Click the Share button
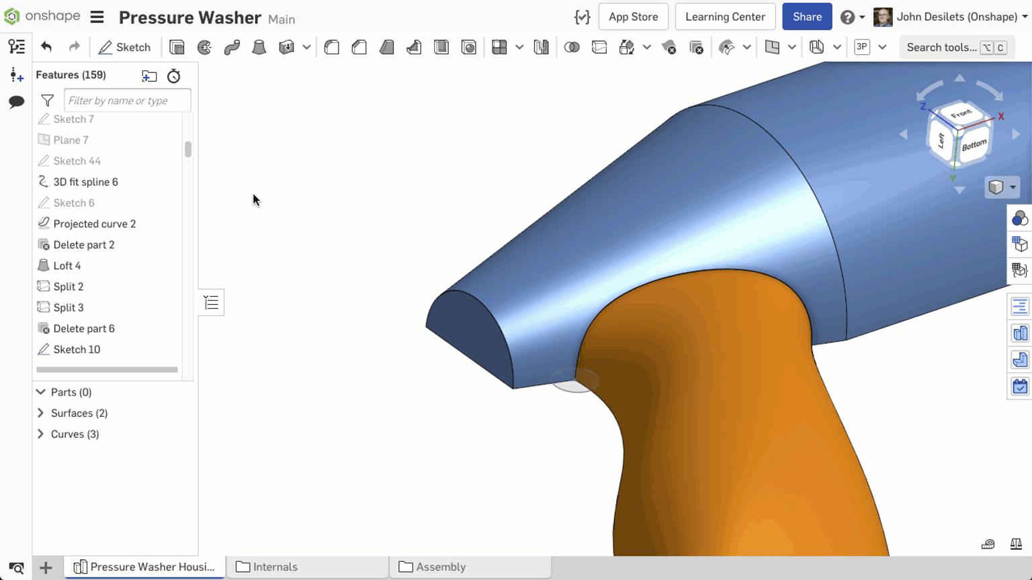The width and height of the screenshot is (1032, 580). (806, 16)
